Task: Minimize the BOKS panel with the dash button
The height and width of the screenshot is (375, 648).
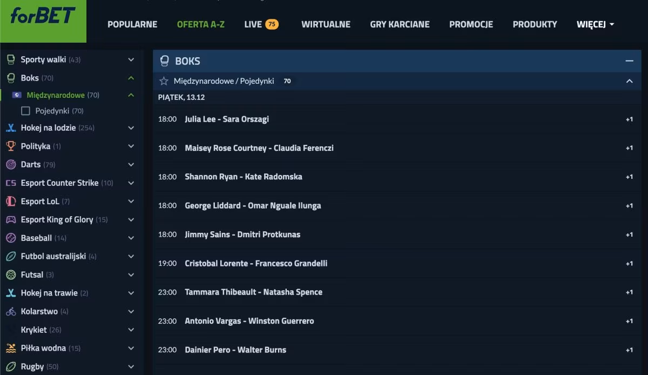Action: pos(629,61)
